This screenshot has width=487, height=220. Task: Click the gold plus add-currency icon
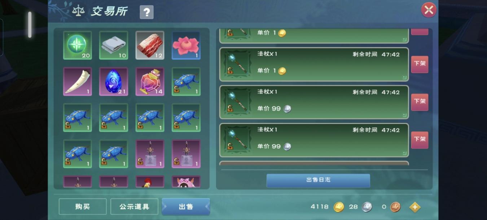click(415, 207)
